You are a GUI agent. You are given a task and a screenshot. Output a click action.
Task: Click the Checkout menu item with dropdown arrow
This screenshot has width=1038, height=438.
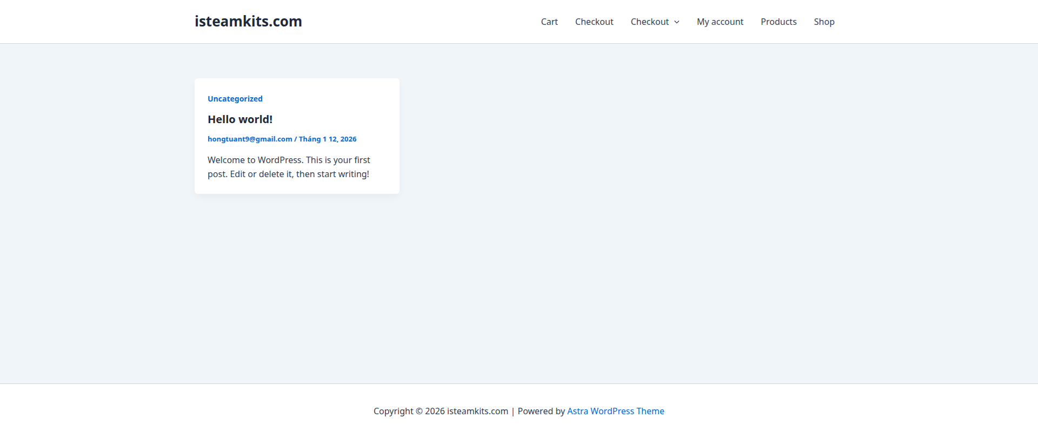coord(649,22)
